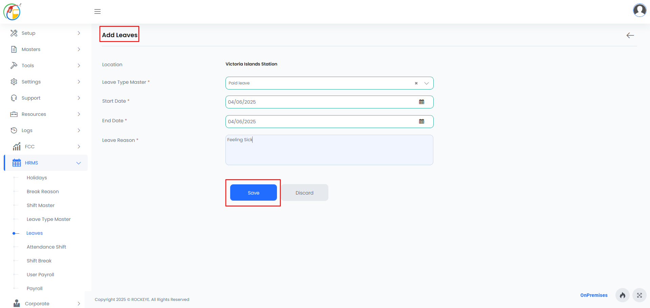Click the OnPremises link
The width and height of the screenshot is (650, 308).
[594, 295]
